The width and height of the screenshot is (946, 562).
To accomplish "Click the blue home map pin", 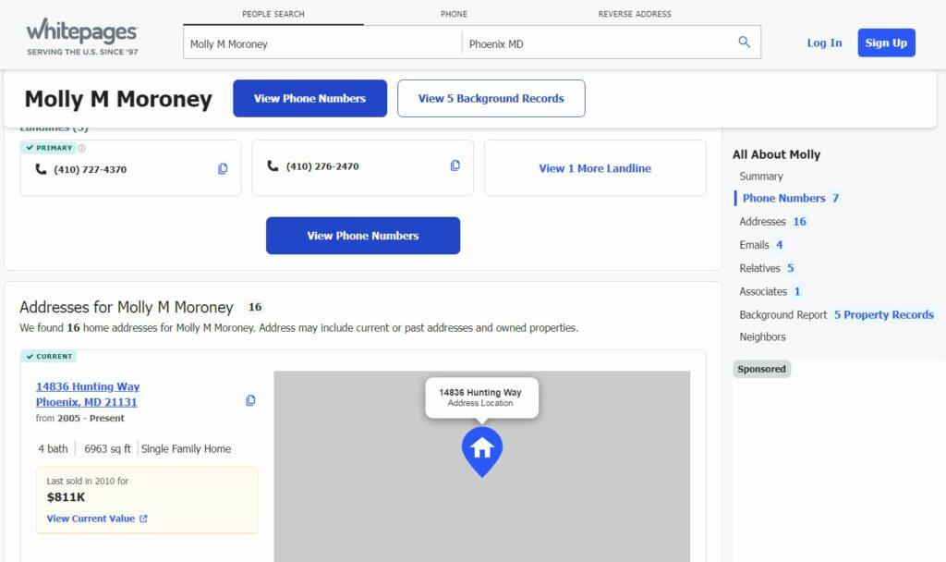I will pyautogui.click(x=481, y=450).
